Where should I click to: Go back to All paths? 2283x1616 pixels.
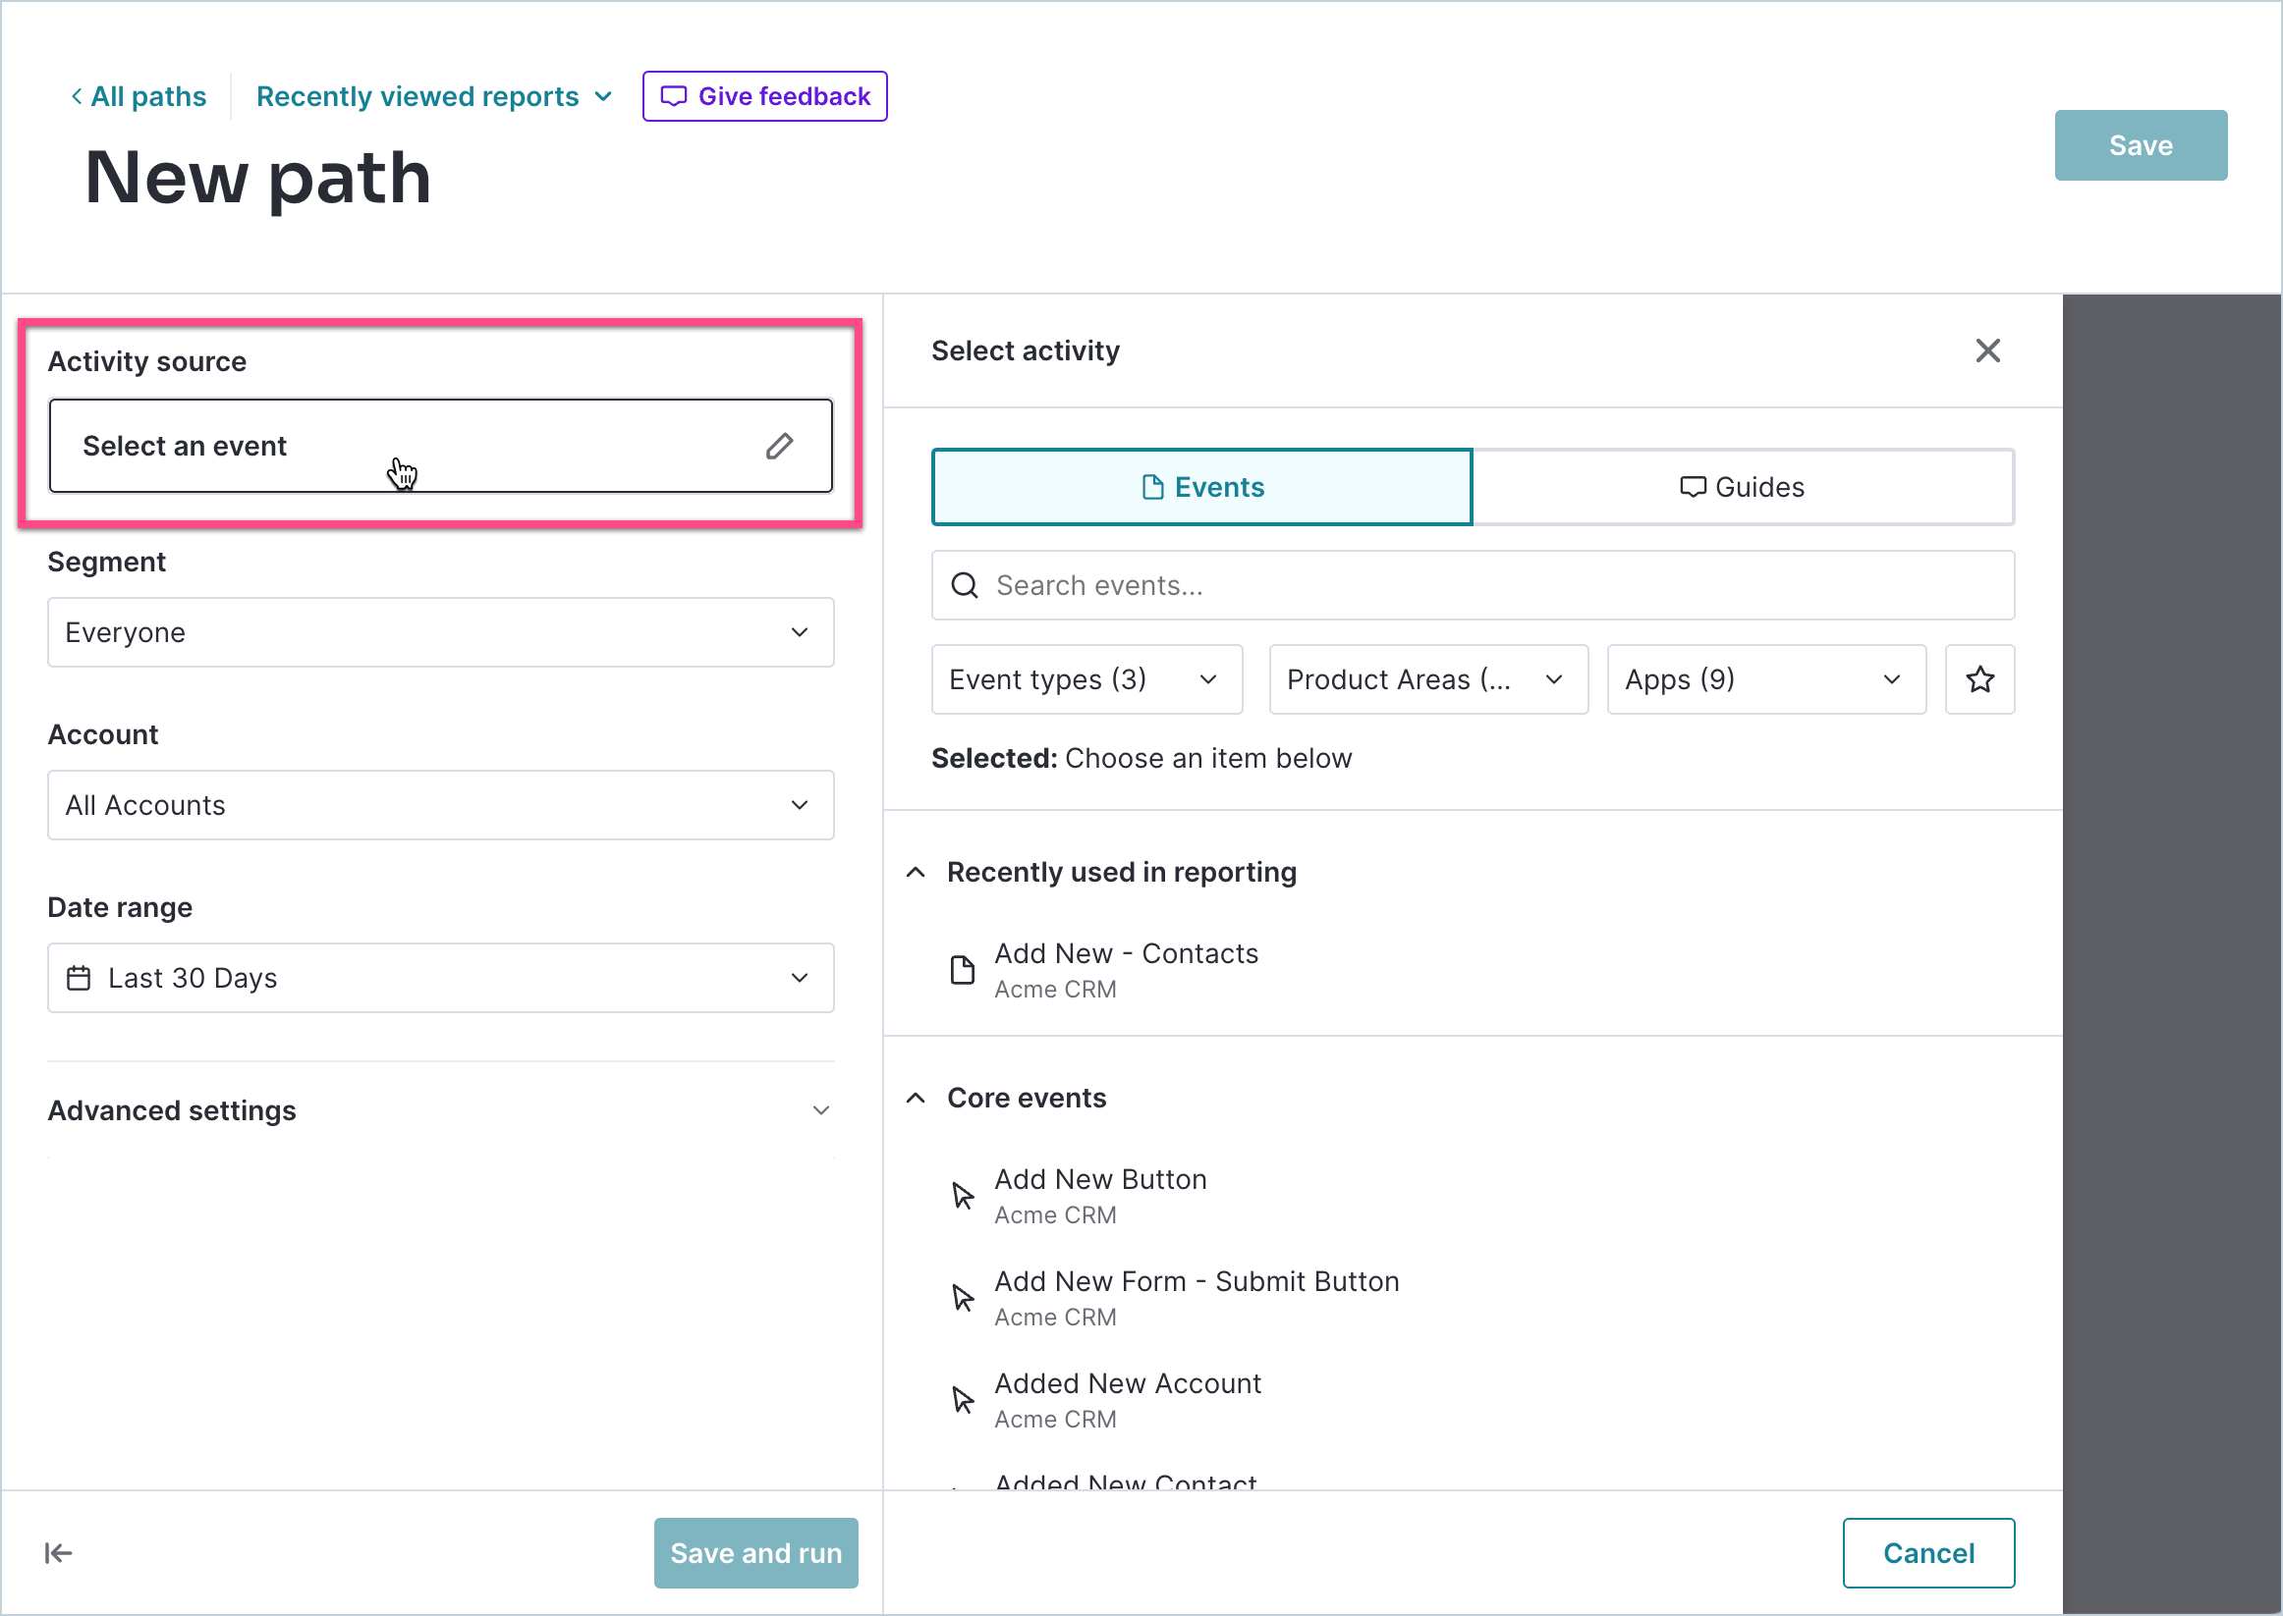[139, 96]
